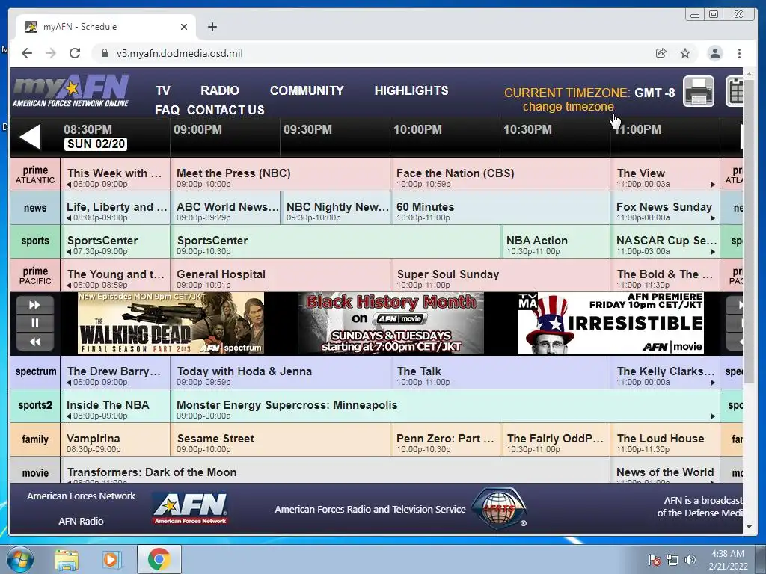Open Fox News Sunday listing
The width and height of the screenshot is (766, 574).
click(665, 208)
